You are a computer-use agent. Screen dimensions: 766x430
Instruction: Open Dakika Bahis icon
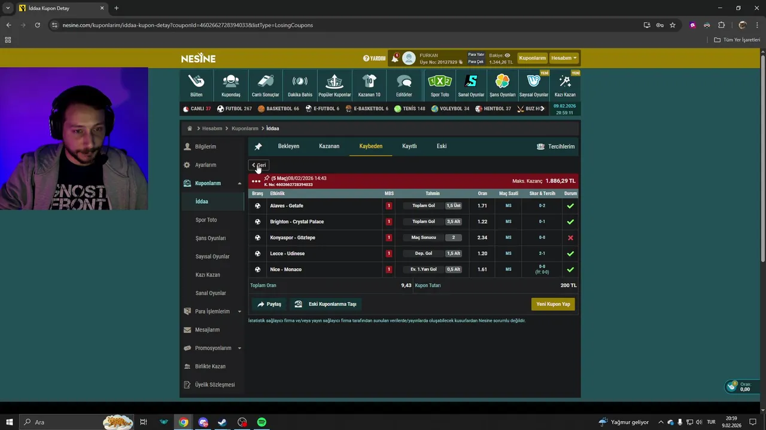click(x=300, y=81)
